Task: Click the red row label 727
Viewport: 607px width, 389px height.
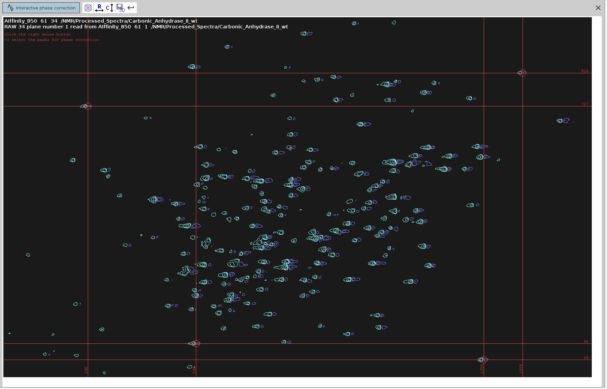Action: [585, 104]
